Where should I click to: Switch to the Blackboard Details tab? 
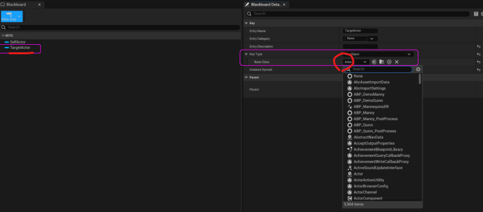coord(266,4)
